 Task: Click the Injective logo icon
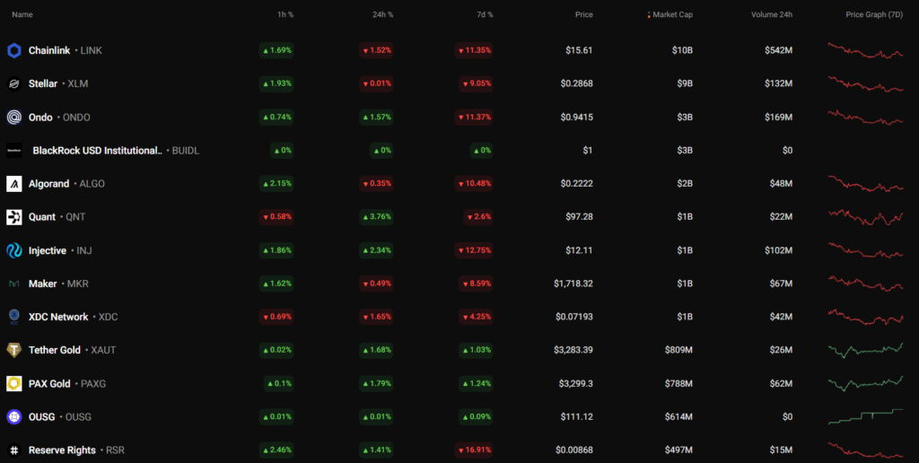[14, 250]
